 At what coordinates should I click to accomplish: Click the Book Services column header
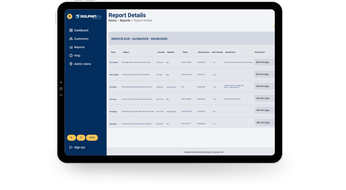click(260, 52)
